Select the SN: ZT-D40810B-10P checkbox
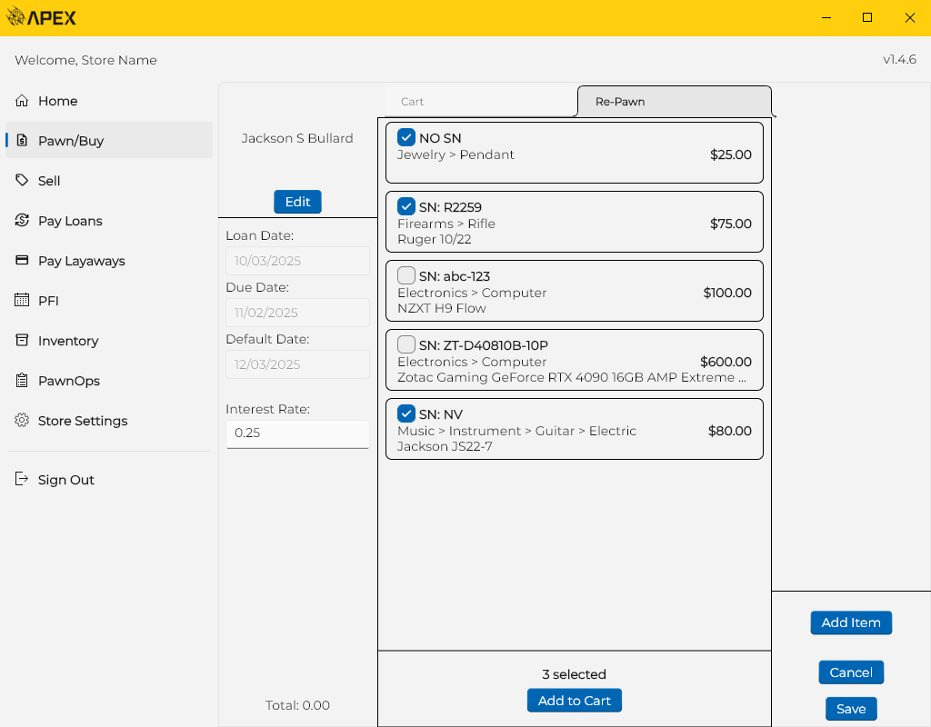 [x=406, y=344]
